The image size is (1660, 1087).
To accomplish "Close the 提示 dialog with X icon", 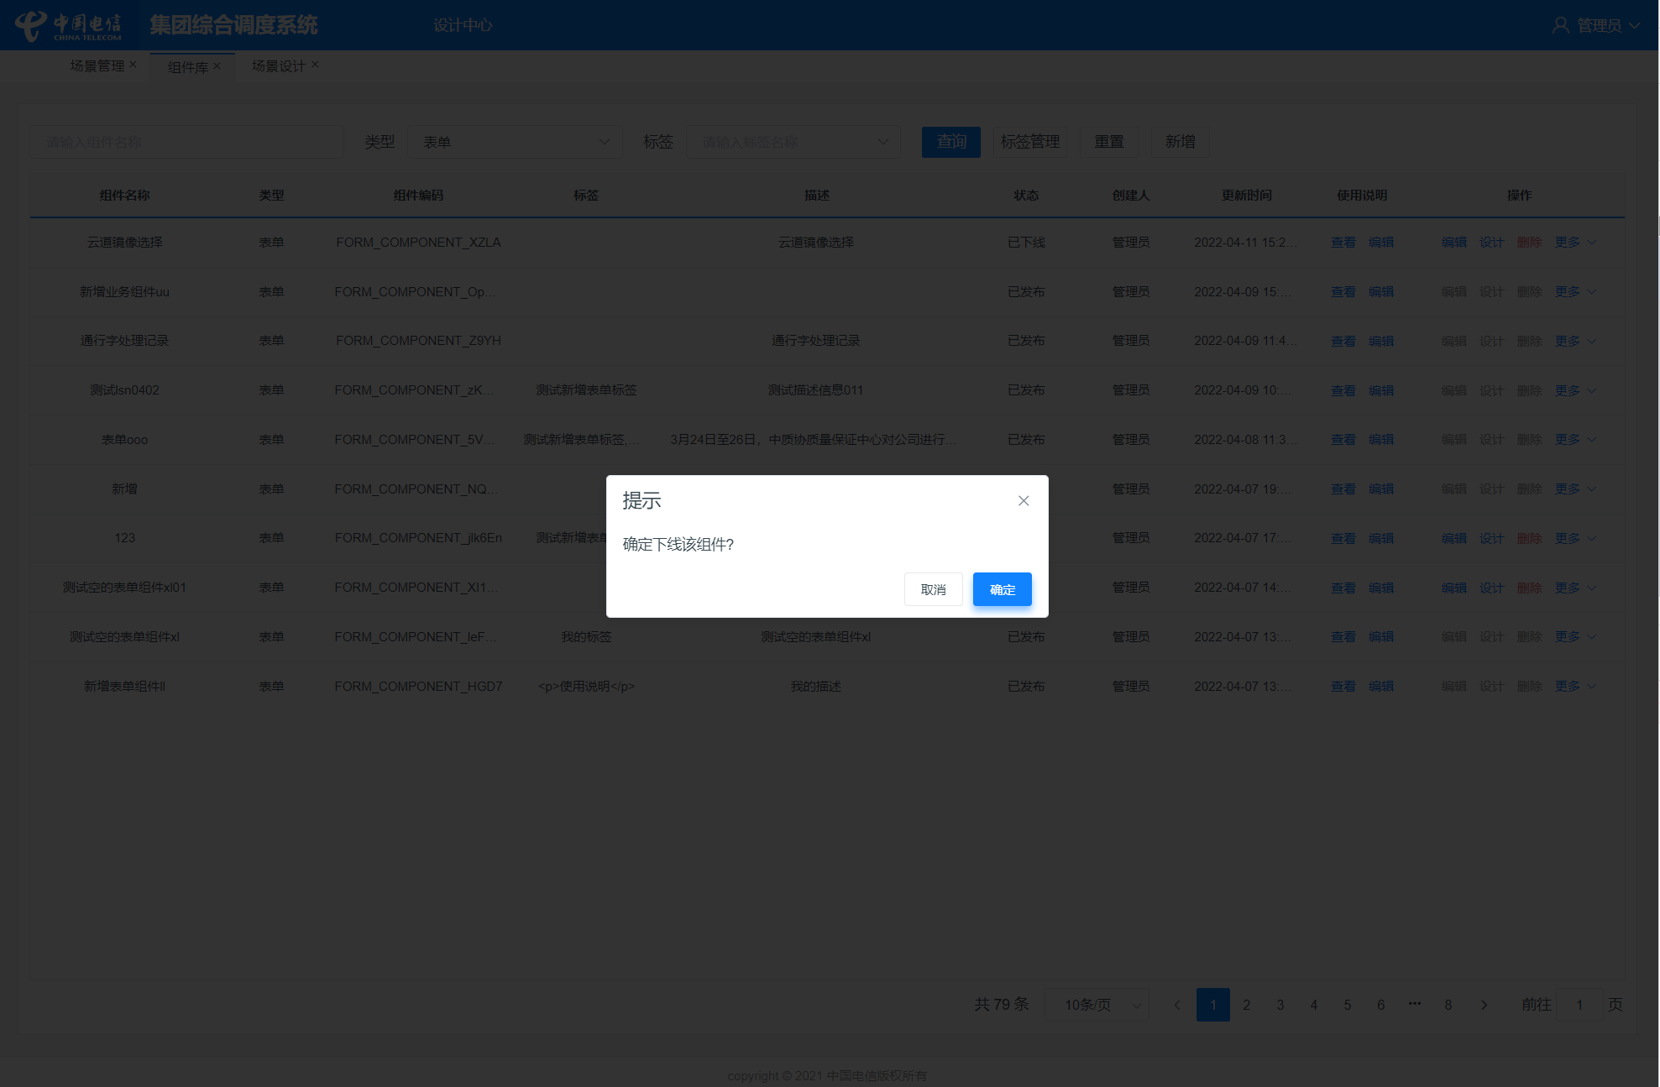I will [1023, 501].
